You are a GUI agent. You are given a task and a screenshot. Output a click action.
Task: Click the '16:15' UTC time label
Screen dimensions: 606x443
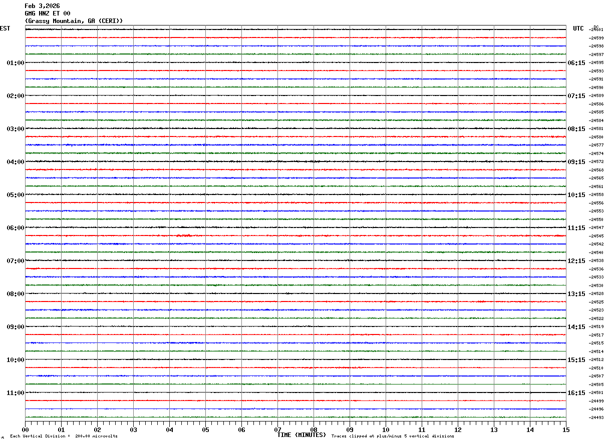pyautogui.click(x=576, y=393)
